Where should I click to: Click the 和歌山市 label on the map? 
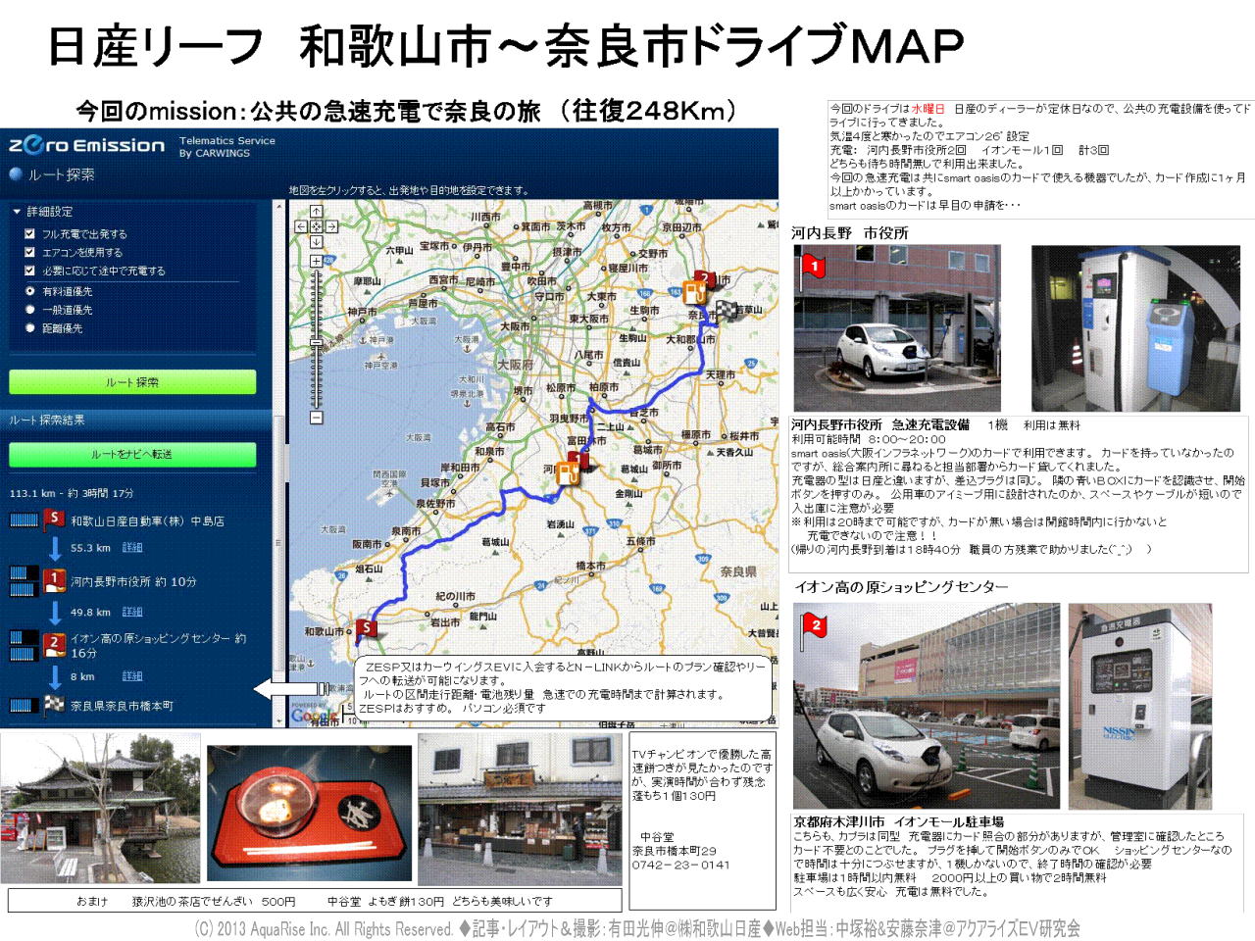coord(324,632)
